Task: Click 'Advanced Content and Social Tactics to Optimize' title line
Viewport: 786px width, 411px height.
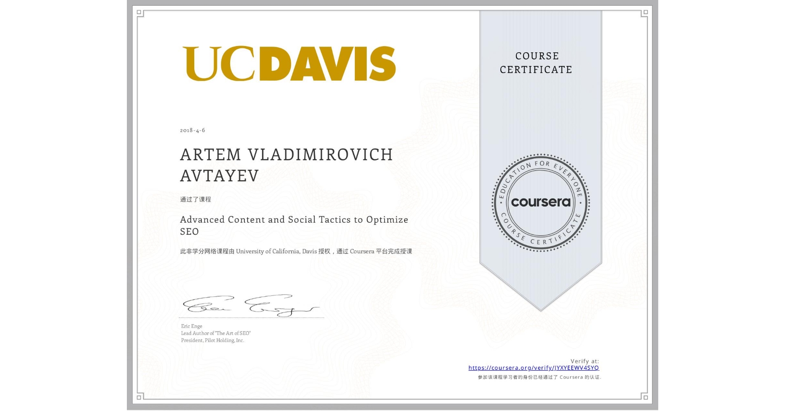Action: pyautogui.click(x=294, y=220)
